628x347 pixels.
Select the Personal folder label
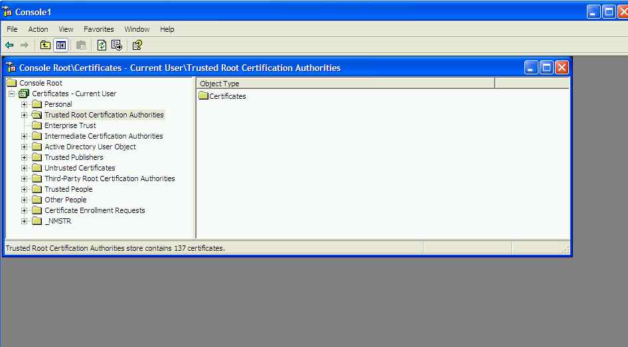[x=58, y=104]
